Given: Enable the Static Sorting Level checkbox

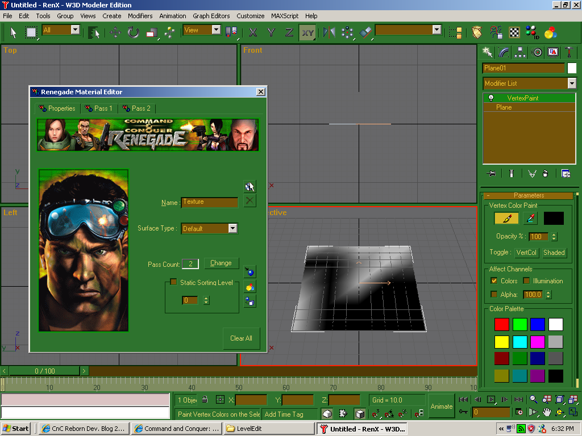Looking at the screenshot, I should point(174,283).
